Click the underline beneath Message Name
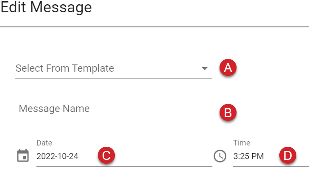The height and width of the screenshot is (176, 309). tap(114, 119)
